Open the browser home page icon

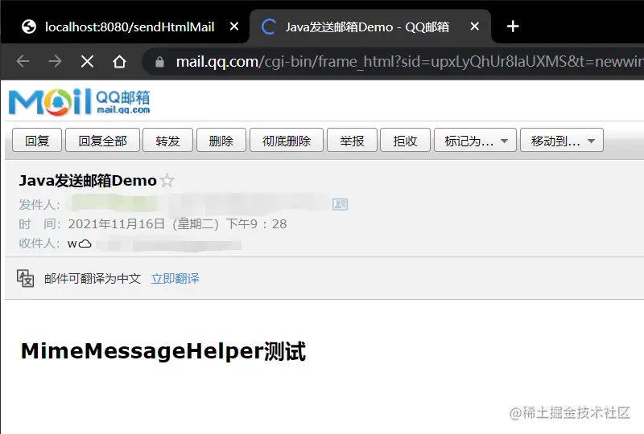click(119, 62)
